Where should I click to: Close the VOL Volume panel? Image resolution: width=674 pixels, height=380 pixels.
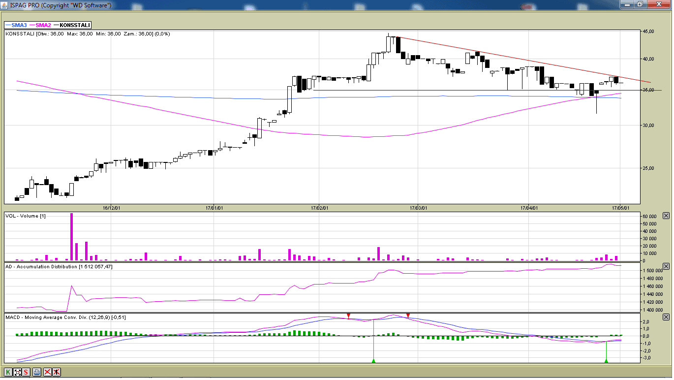pos(666,216)
